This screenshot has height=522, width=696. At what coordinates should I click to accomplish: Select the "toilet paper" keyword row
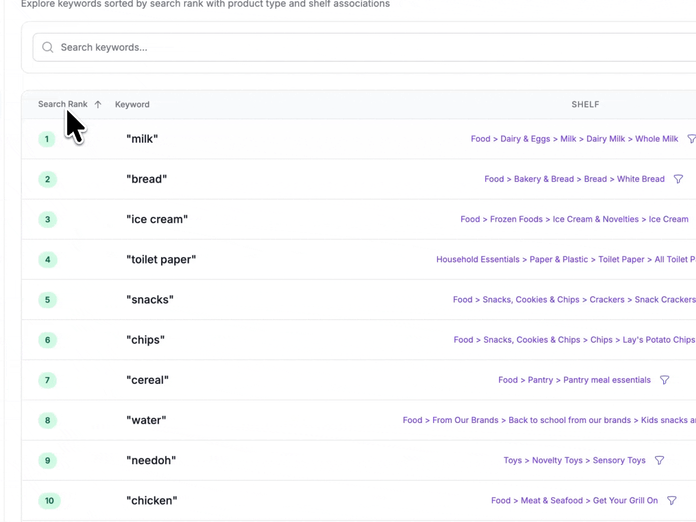coord(359,260)
